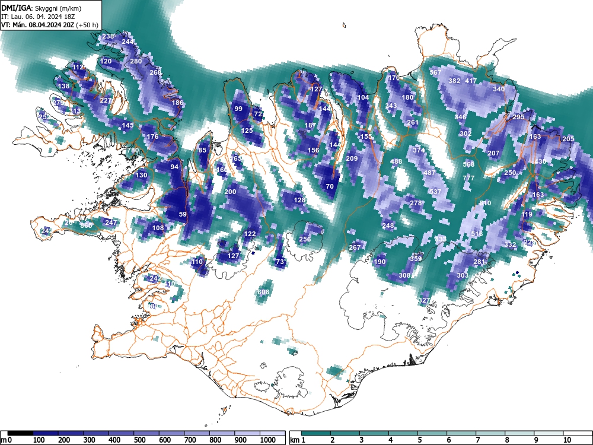Select the dark teal swatch between 1 and 2 km
The width and height of the screenshot is (593, 445).
pos(316,433)
